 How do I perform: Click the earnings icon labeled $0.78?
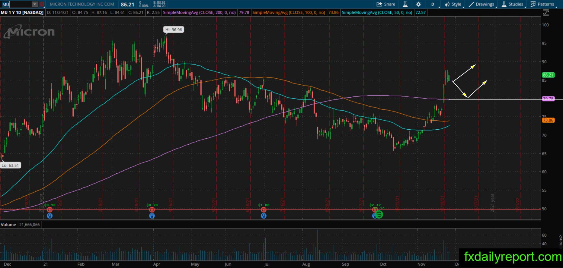click(x=50, y=210)
